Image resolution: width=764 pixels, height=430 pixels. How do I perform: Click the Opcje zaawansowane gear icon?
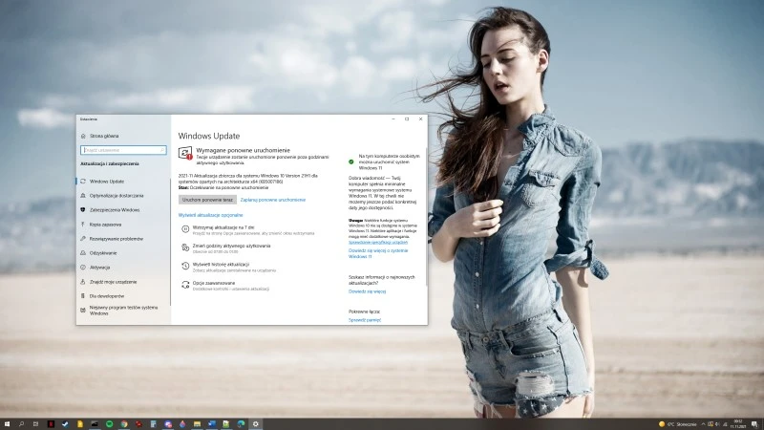pos(185,285)
